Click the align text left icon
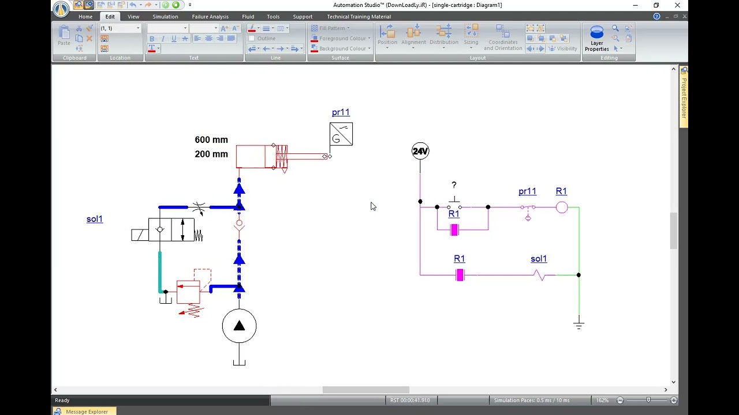Image resolution: width=739 pixels, height=415 pixels. [x=197, y=39]
